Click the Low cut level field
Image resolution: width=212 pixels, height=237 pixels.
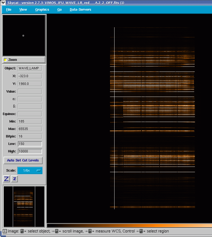[x=30, y=144]
